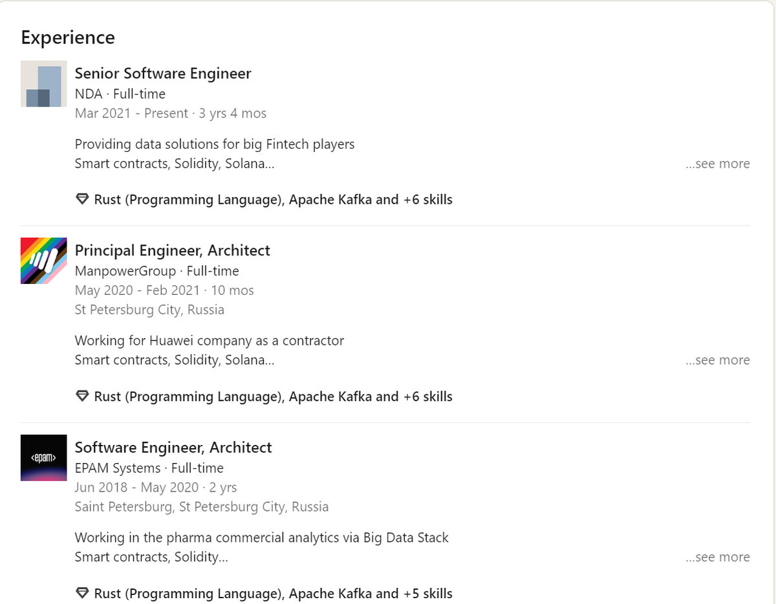Click the NDA · Full-time company line
The height and width of the screenshot is (604, 776).
point(120,94)
